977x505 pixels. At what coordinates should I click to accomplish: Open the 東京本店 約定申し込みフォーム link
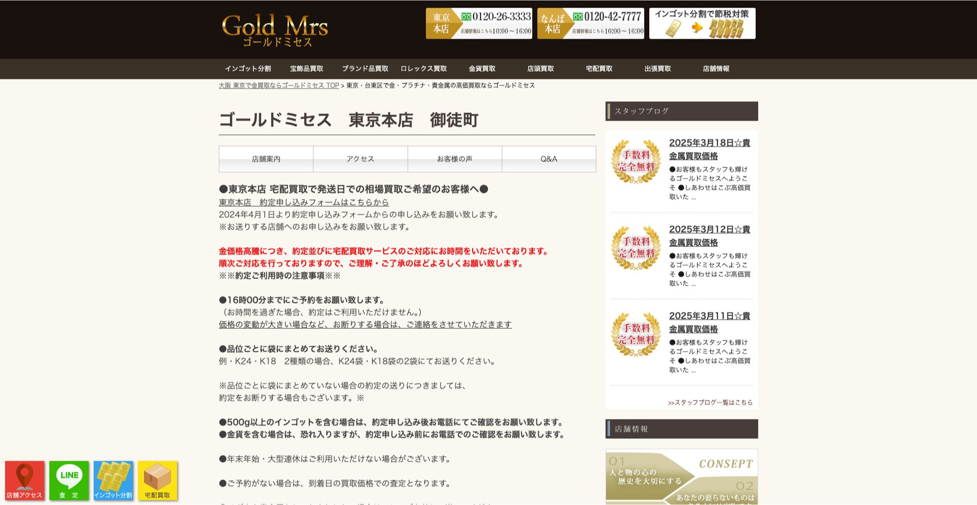click(x=304, y=202)
